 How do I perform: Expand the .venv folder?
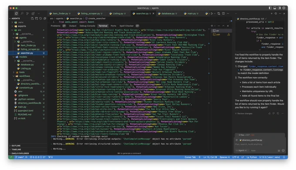click(21, 22)
